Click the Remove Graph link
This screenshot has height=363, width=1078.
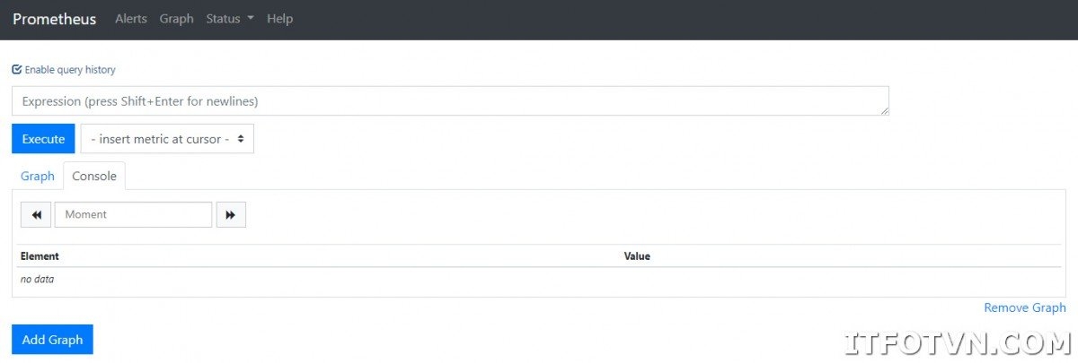(1024, 307)
